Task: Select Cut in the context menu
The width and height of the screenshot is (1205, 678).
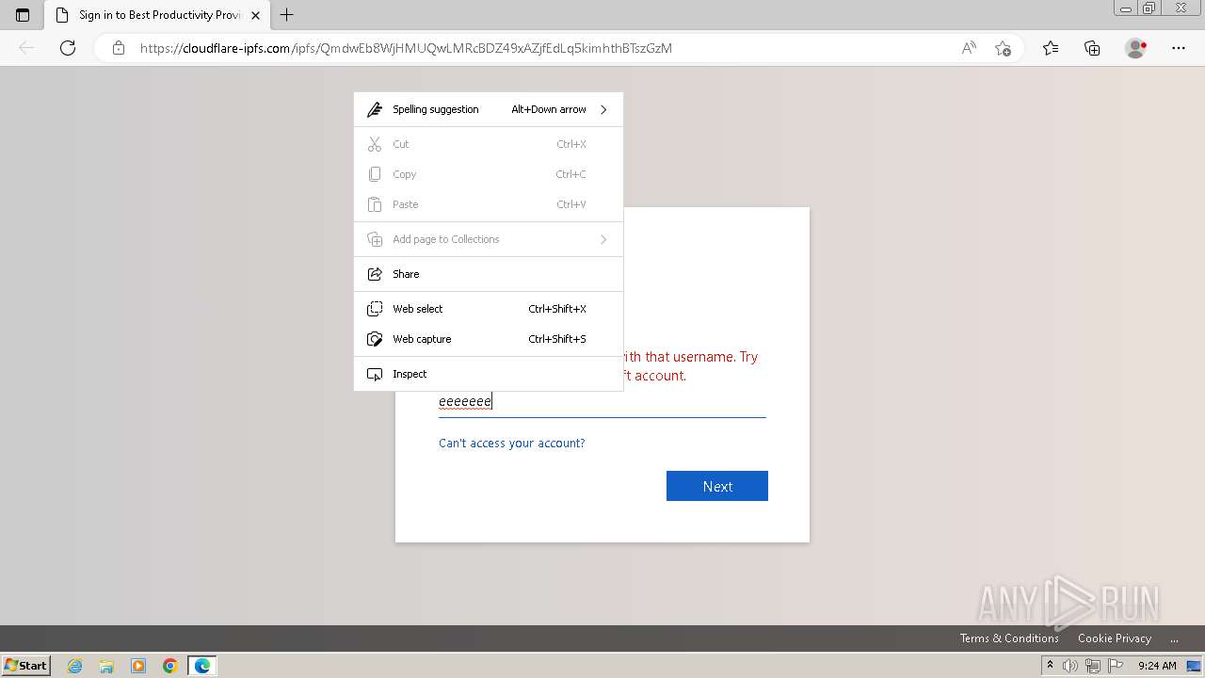Action: click(489, 144)
